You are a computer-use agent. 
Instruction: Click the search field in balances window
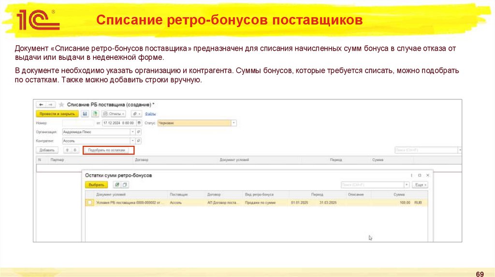pyautogui.click(x=373, y=185)
